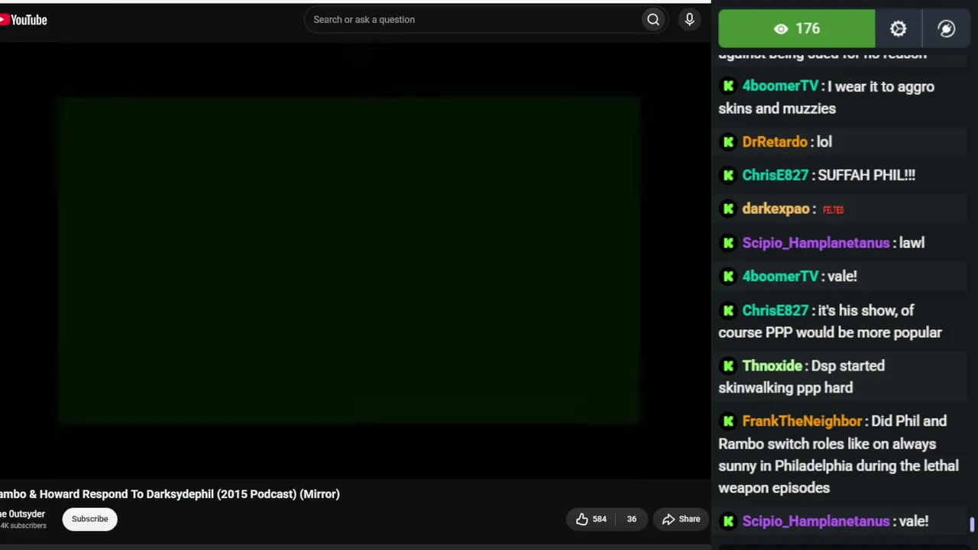
Task: Click Kick badge beside darkexpao
Action: point(728,209)
